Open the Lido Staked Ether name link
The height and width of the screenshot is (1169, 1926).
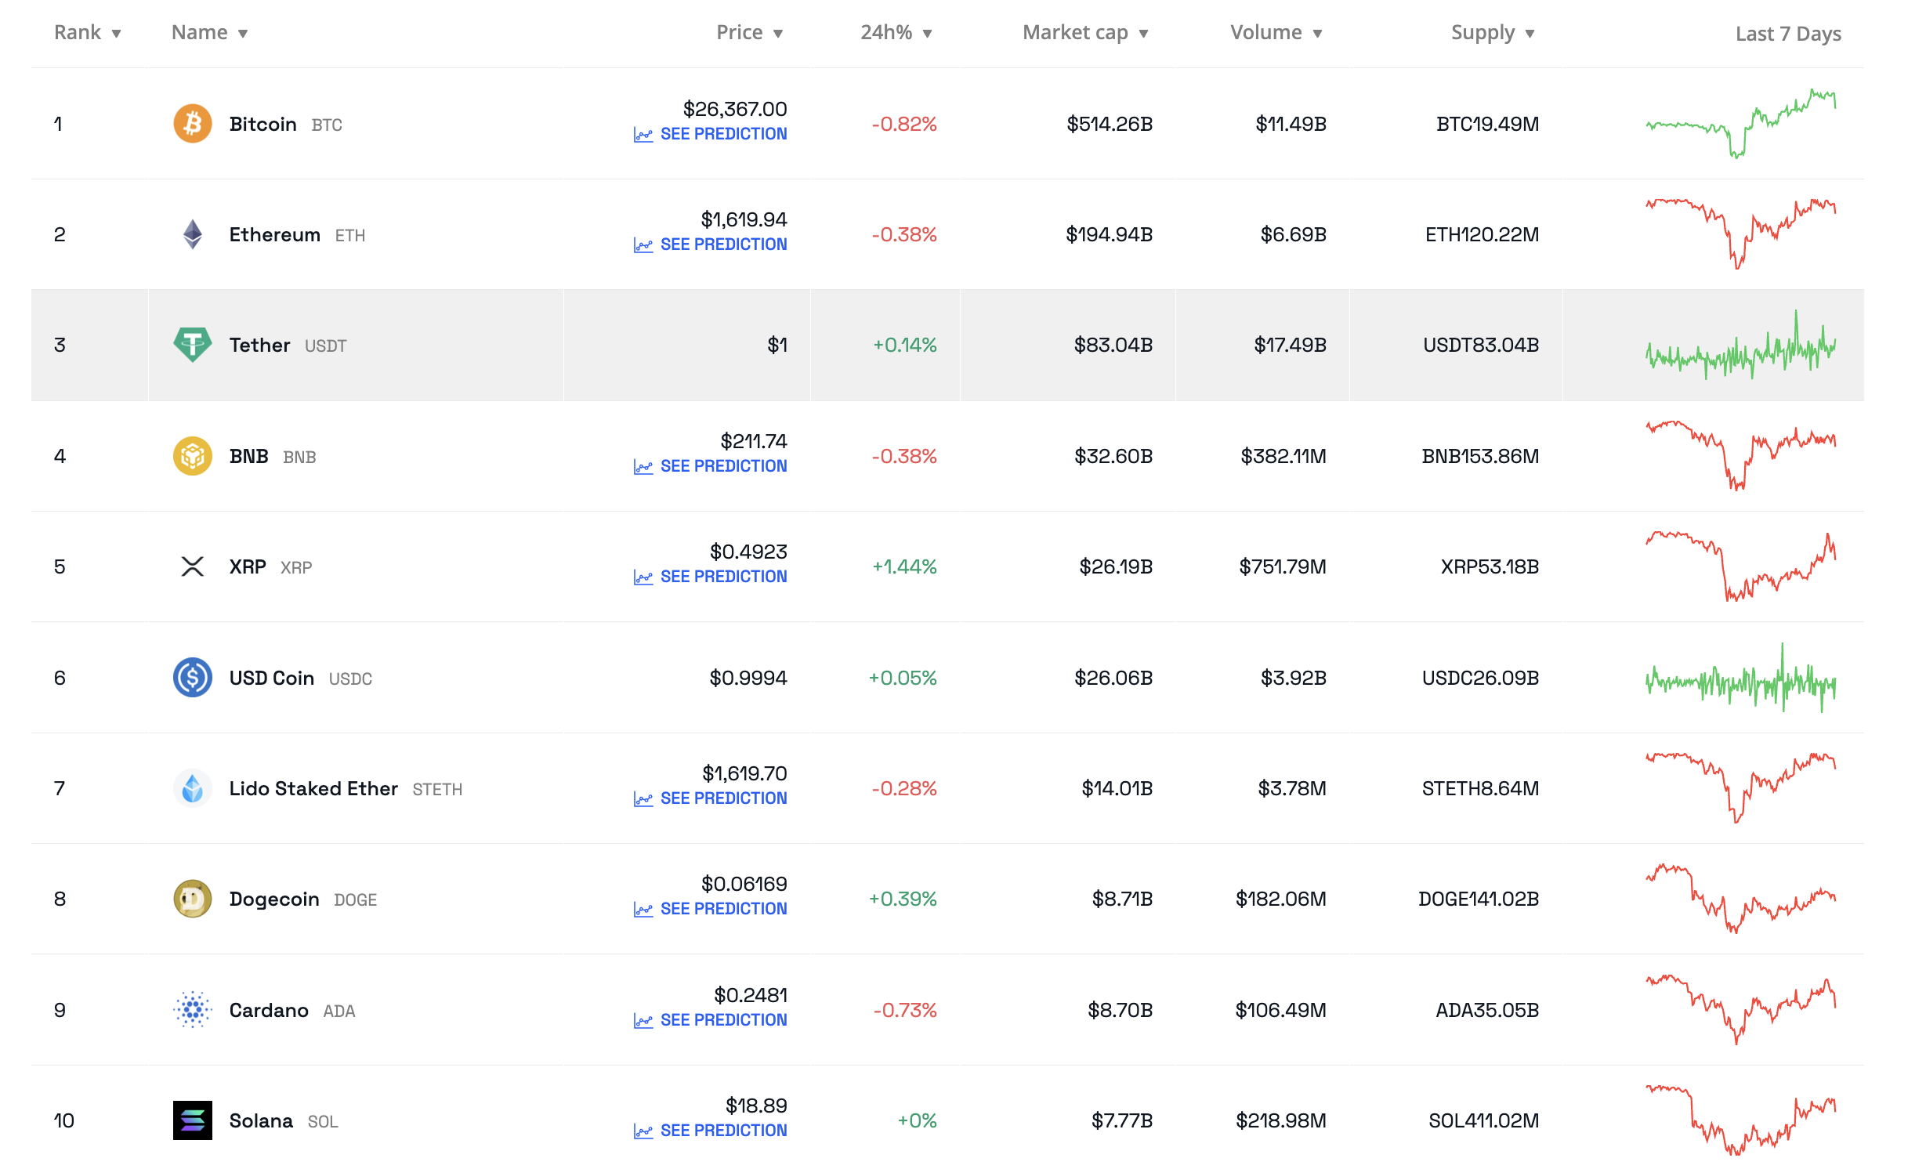[313, 788]
